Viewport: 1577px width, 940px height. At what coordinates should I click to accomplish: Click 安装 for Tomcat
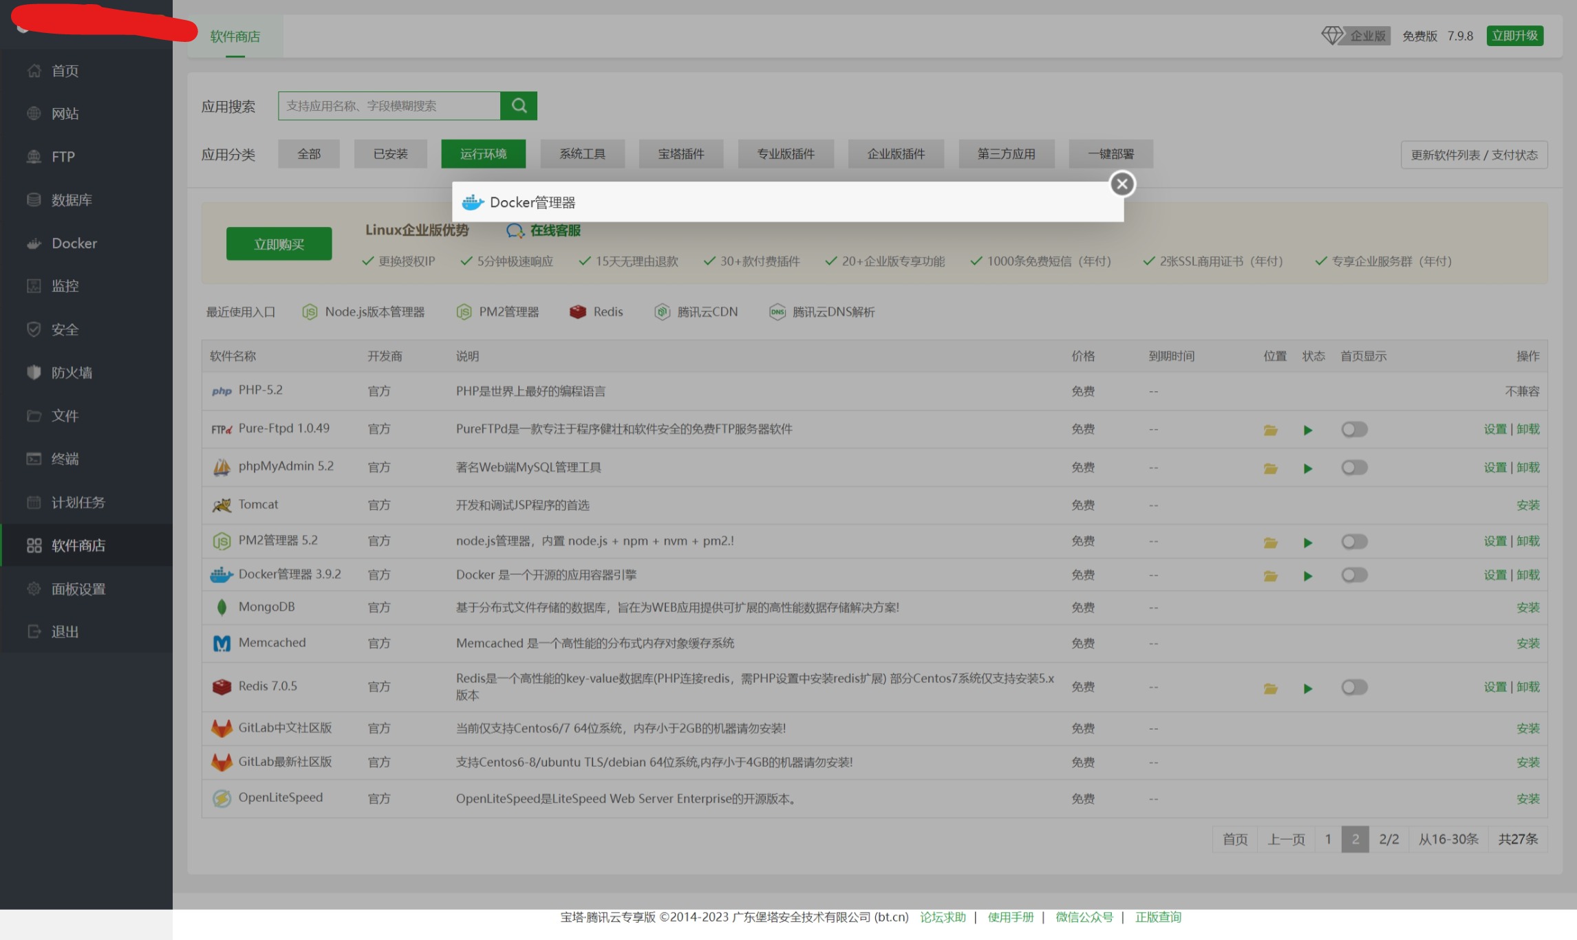point(1528,505)
